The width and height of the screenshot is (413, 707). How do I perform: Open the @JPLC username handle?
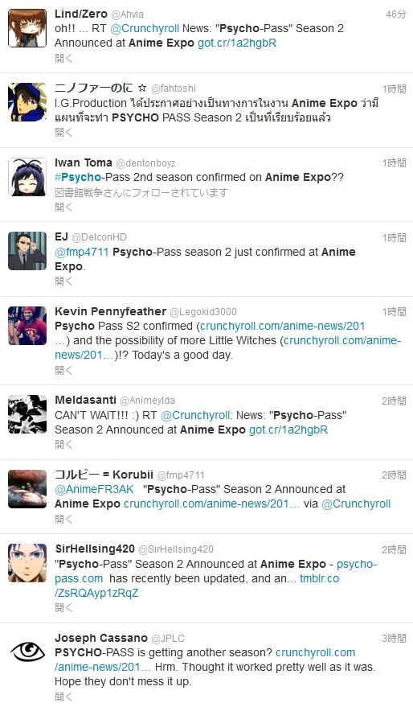pyautogui.click(x=168, y=639)
